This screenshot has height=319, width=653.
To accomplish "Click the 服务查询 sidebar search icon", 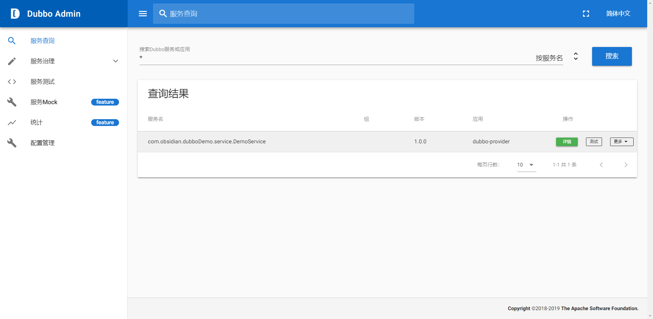I will (x=12, y=41).
